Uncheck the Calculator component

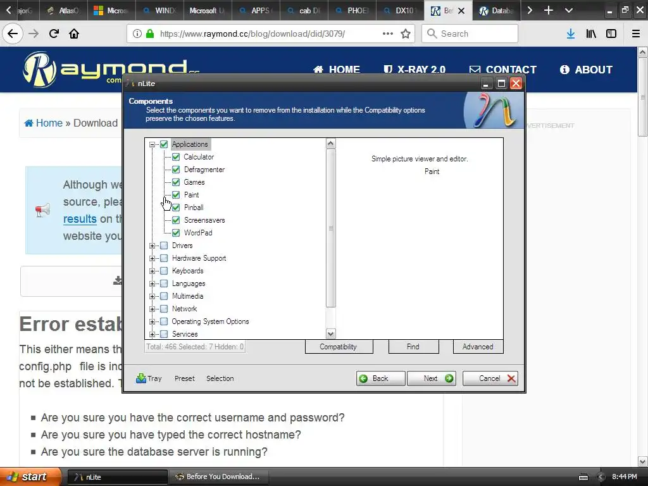click(176, 157)
